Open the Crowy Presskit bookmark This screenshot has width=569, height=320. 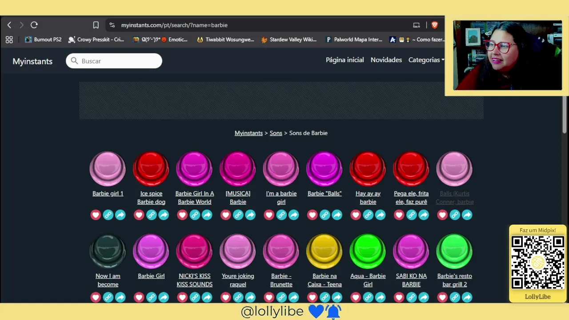coord(96,40)
